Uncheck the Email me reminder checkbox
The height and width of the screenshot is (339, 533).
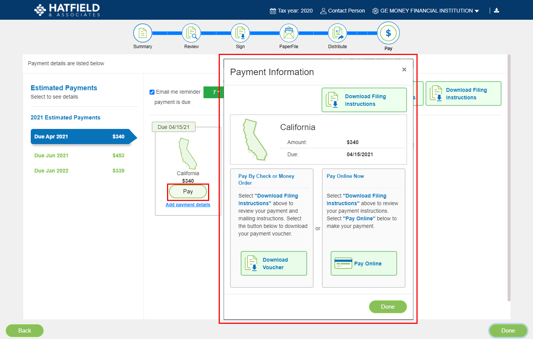coord(152,92)
